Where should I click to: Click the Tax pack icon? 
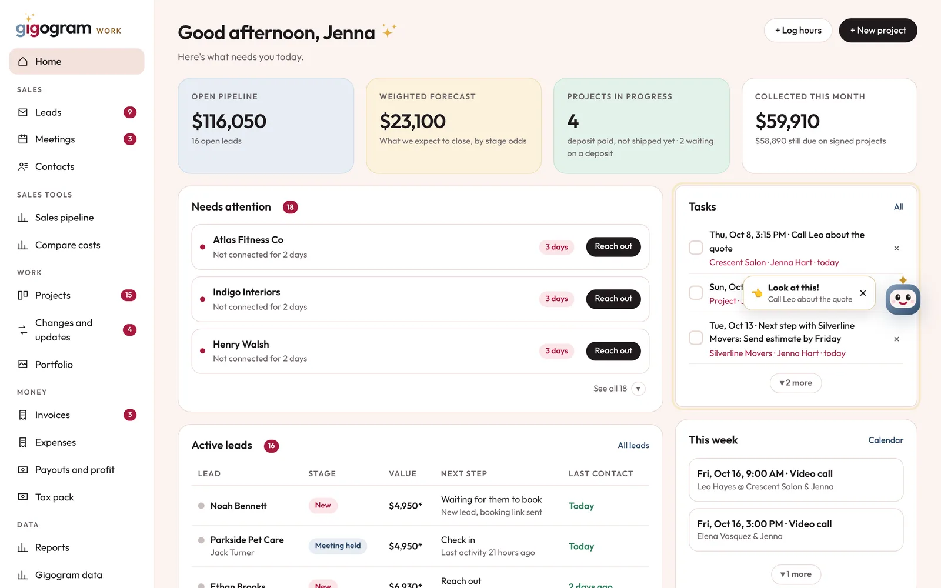tap(23, 497)
